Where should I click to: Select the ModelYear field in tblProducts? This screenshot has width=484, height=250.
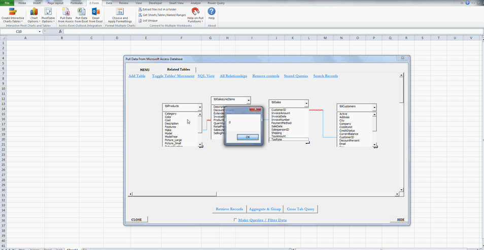[171, 137]
